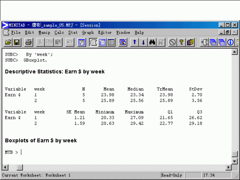Click the Open Project folder icon
240x180 pixels.
click(8, 42)
